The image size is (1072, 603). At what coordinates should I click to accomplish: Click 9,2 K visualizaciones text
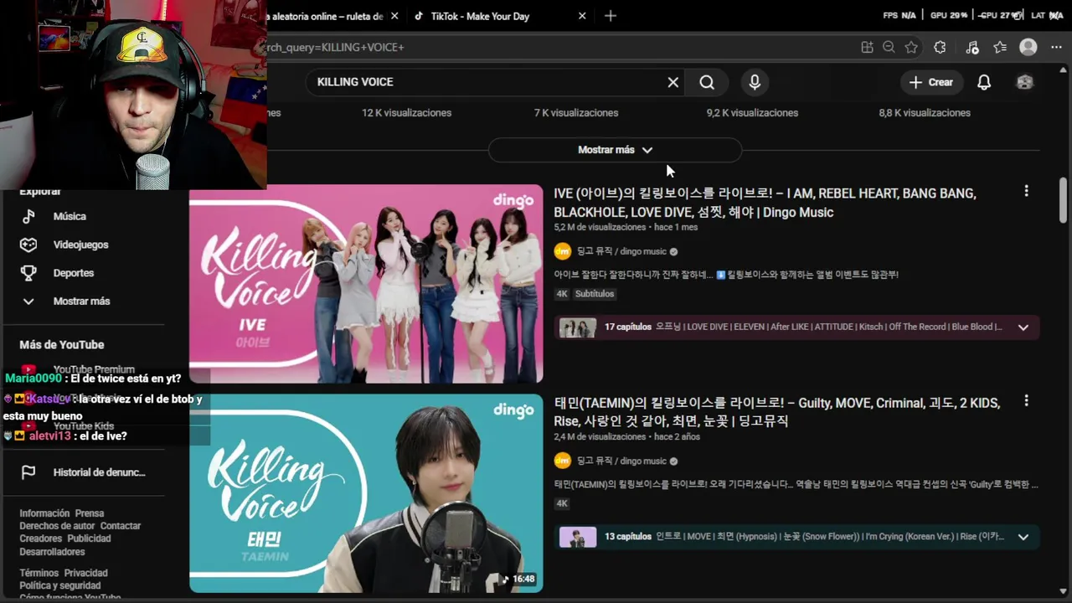(752, 113)
